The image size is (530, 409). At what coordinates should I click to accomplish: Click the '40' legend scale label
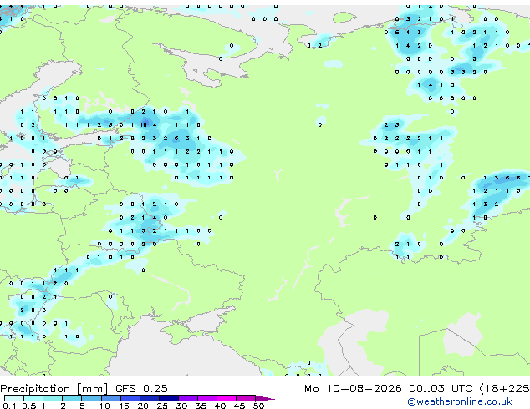[220, 406]
